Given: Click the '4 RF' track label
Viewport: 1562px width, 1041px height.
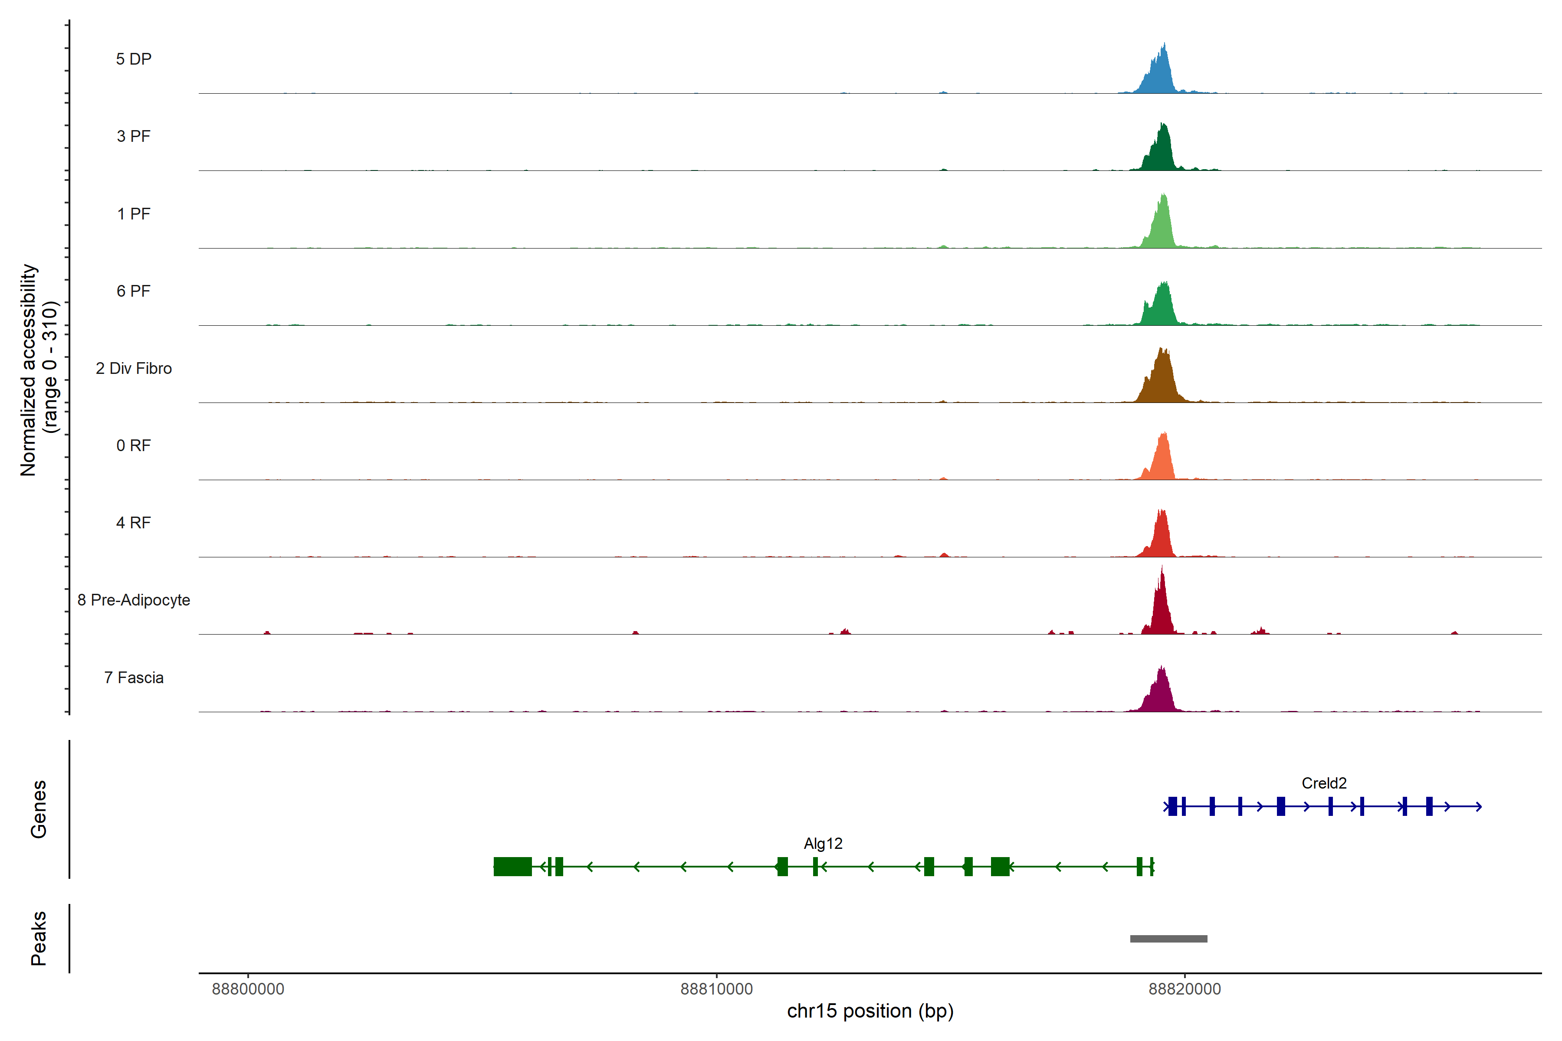Looking at the screenshot, I should pyautogui.click(x=134, y=523).
